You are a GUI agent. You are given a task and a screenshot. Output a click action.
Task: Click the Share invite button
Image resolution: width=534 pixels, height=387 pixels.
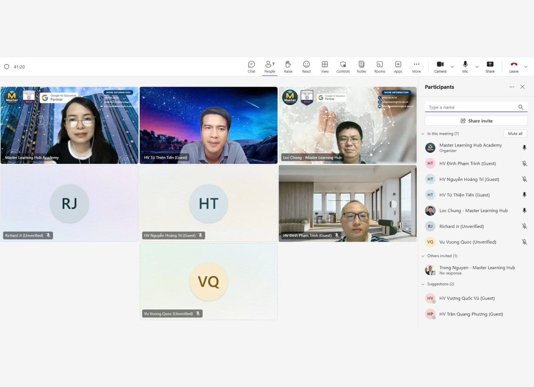pos(476,121)
